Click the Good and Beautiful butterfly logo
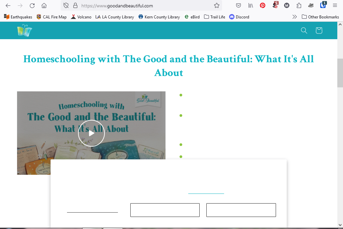The height and width of the screenshot is (229, 343). coord(25,30)
